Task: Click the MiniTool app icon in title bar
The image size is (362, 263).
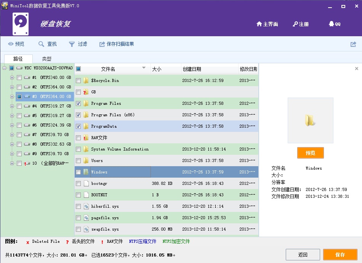Action: (x=5, y=6)
